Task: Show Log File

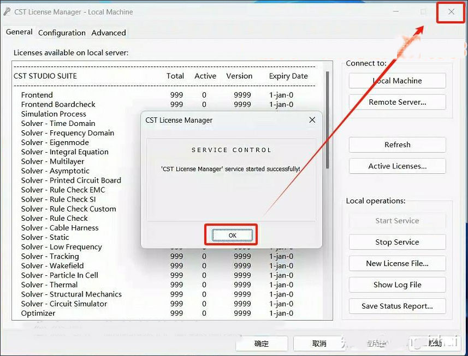Action: pyautogui.click(x=397, y=285)
